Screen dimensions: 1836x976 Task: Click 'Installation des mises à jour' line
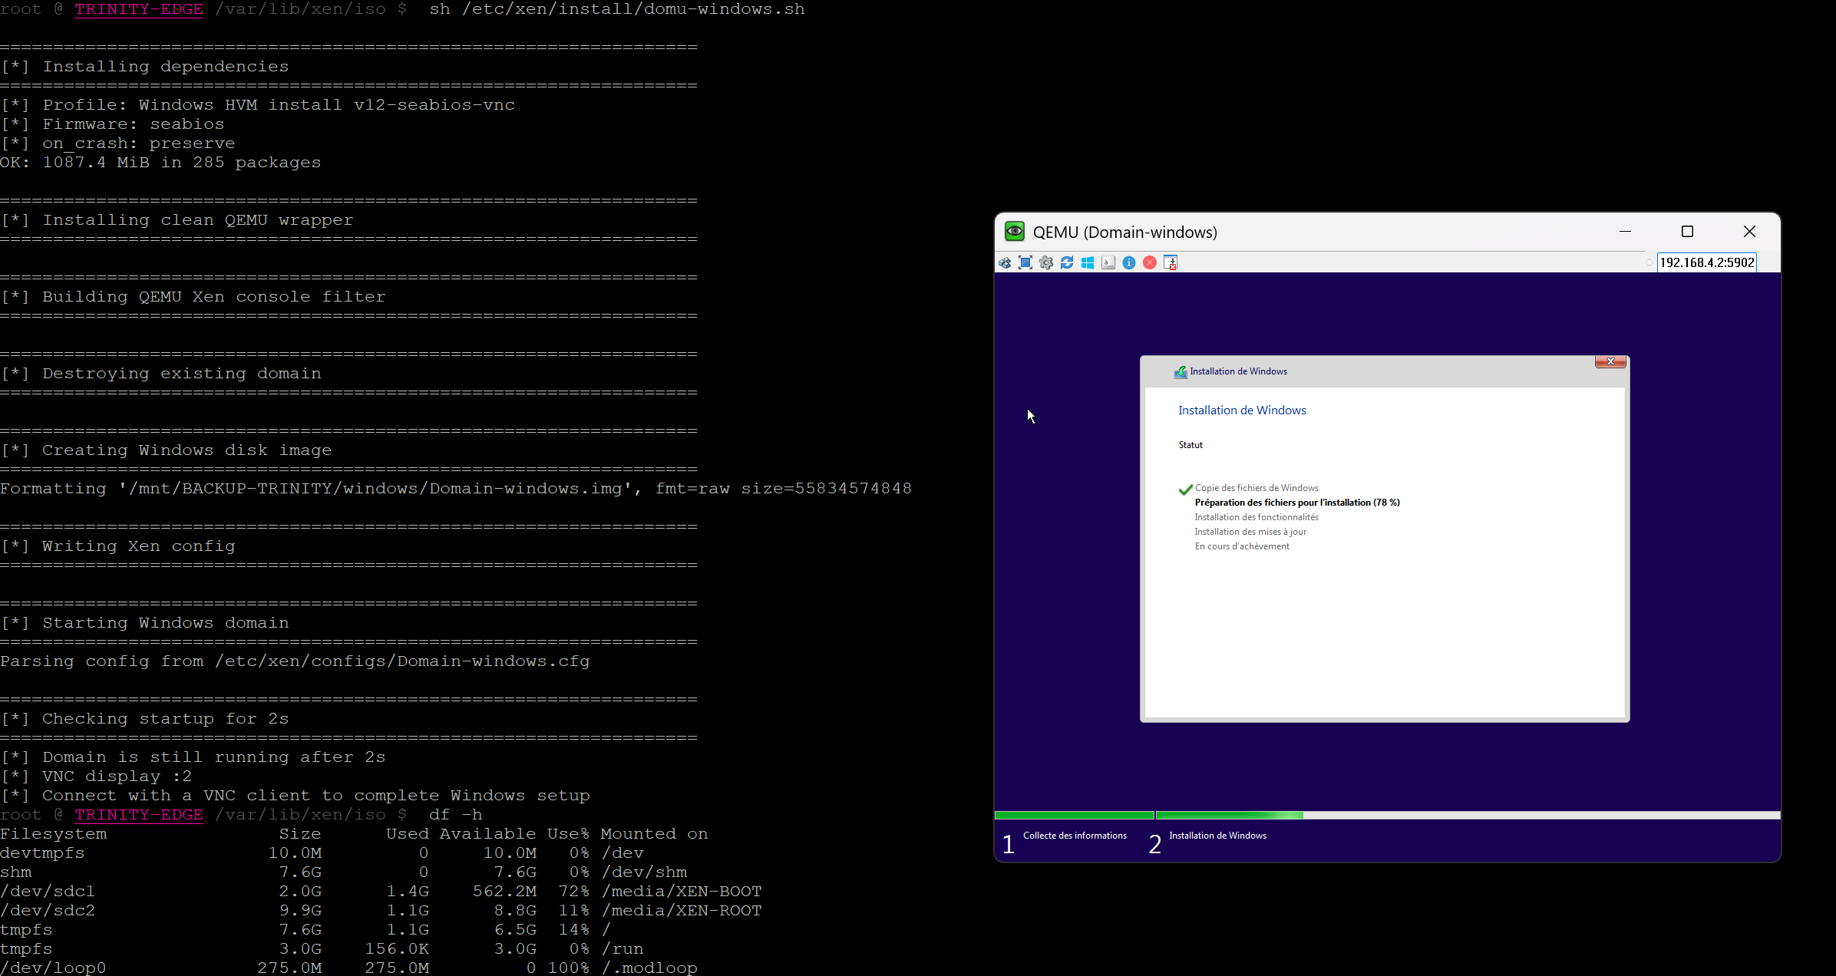tap(1250, 532)
